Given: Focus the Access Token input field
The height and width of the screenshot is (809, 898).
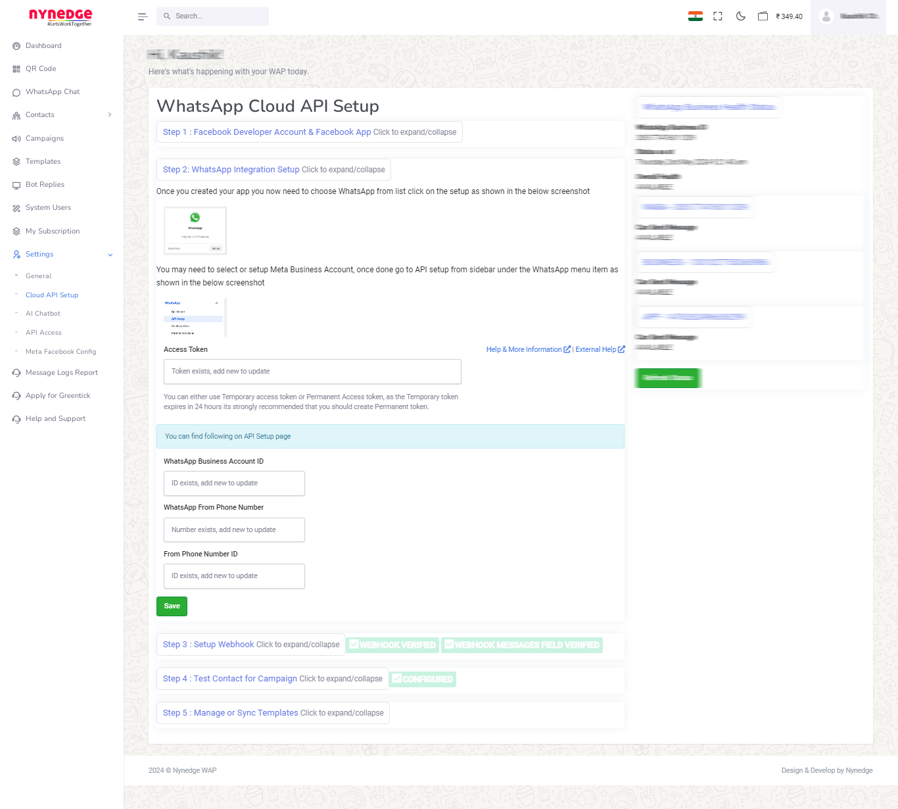Looking at the screenshot, I should coord(312,372).
